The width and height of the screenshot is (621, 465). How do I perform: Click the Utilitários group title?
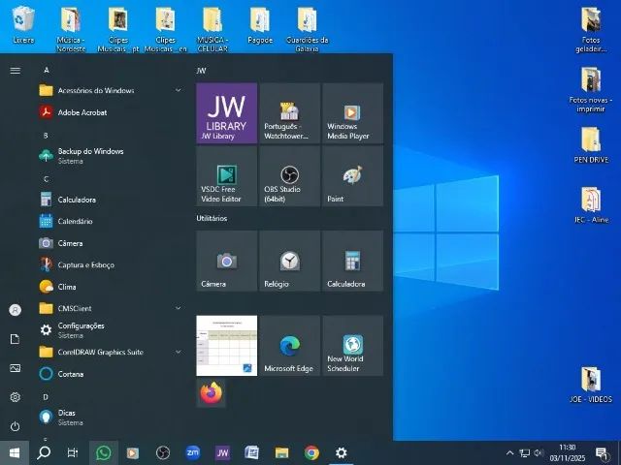[x=212, y=218]
